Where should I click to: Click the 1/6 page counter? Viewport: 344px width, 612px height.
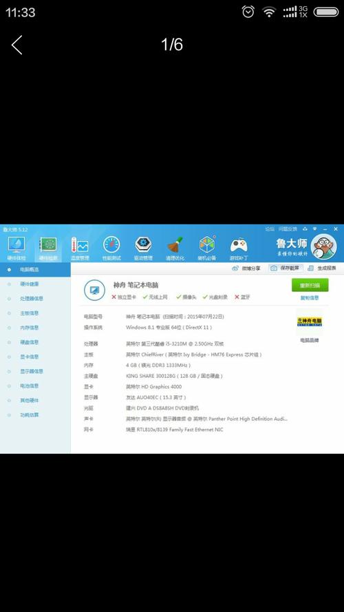172,45
